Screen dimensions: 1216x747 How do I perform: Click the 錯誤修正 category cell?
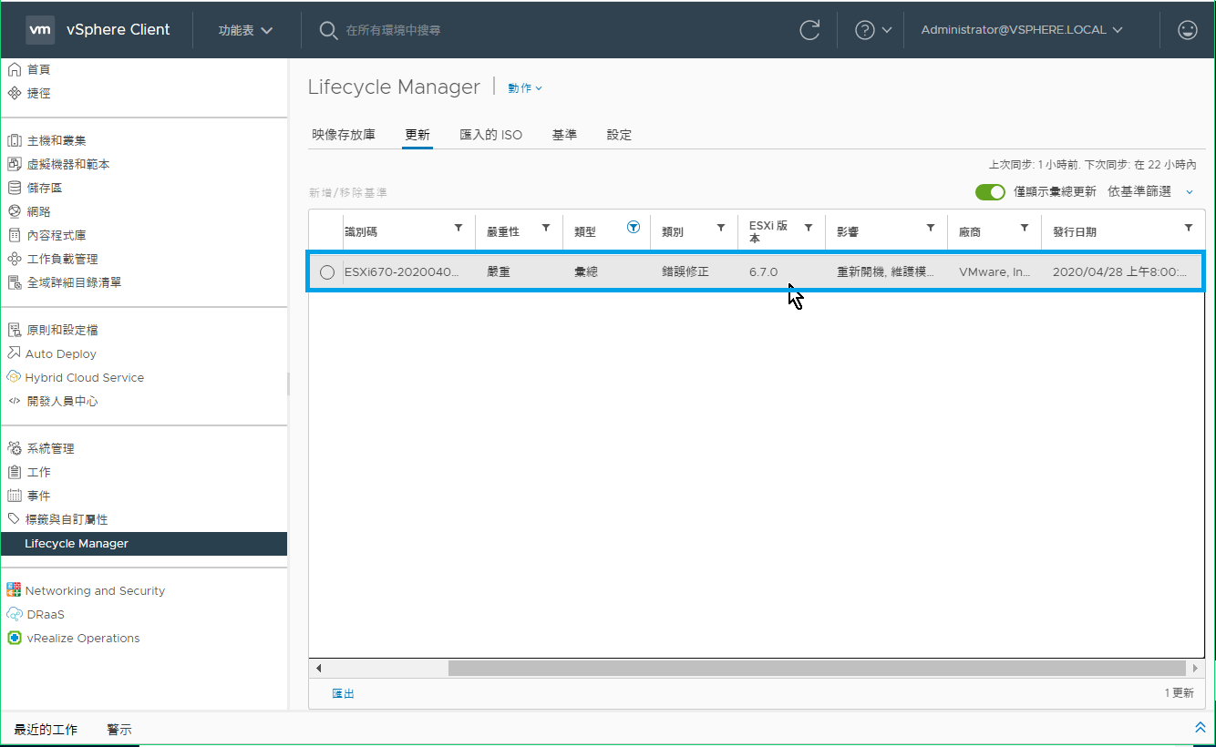[685, 272]
